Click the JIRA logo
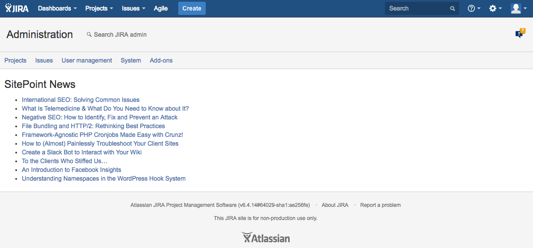Image resolution: width=533 pixels, height=248 pixels. point(17,8)
